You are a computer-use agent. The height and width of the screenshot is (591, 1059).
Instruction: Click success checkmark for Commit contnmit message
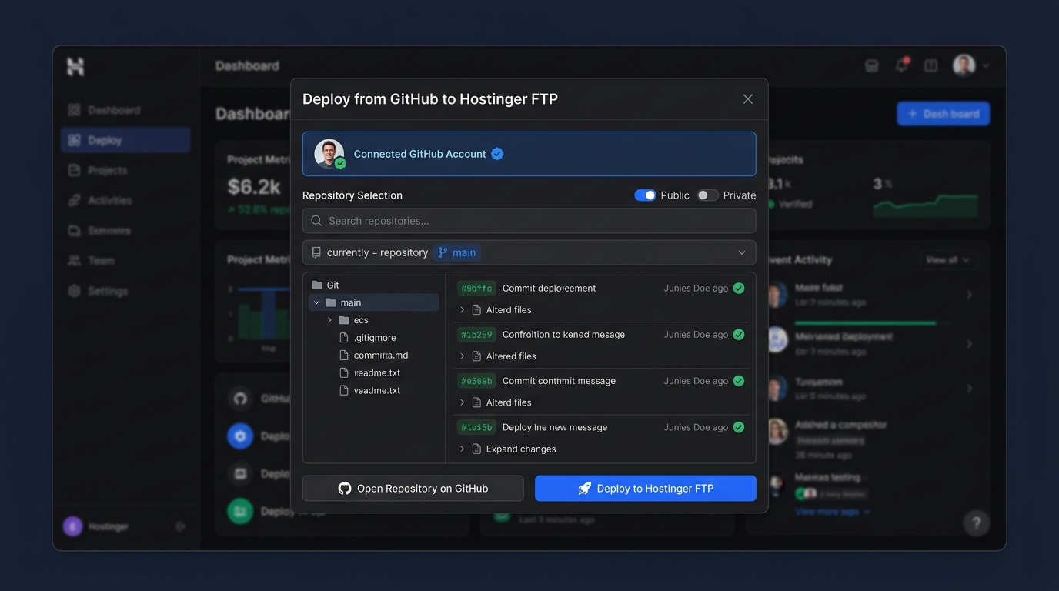coord(739,381)
